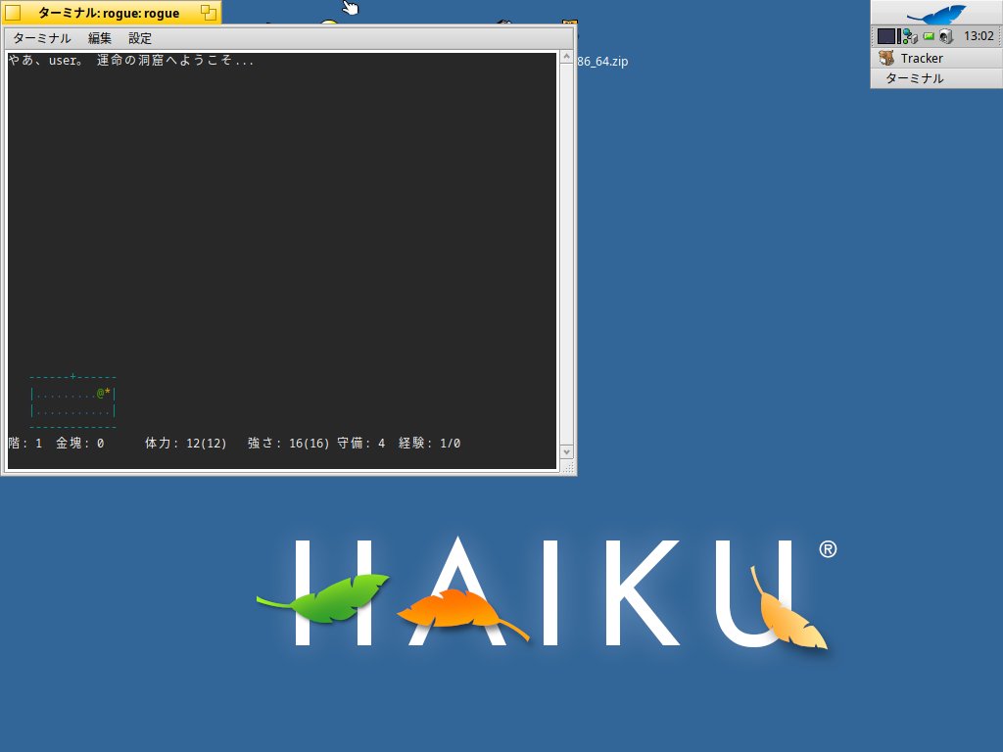The width and height of the screenshot is (1003, 752).
Task: Open the 編集 menu
Action: (99, 38)
